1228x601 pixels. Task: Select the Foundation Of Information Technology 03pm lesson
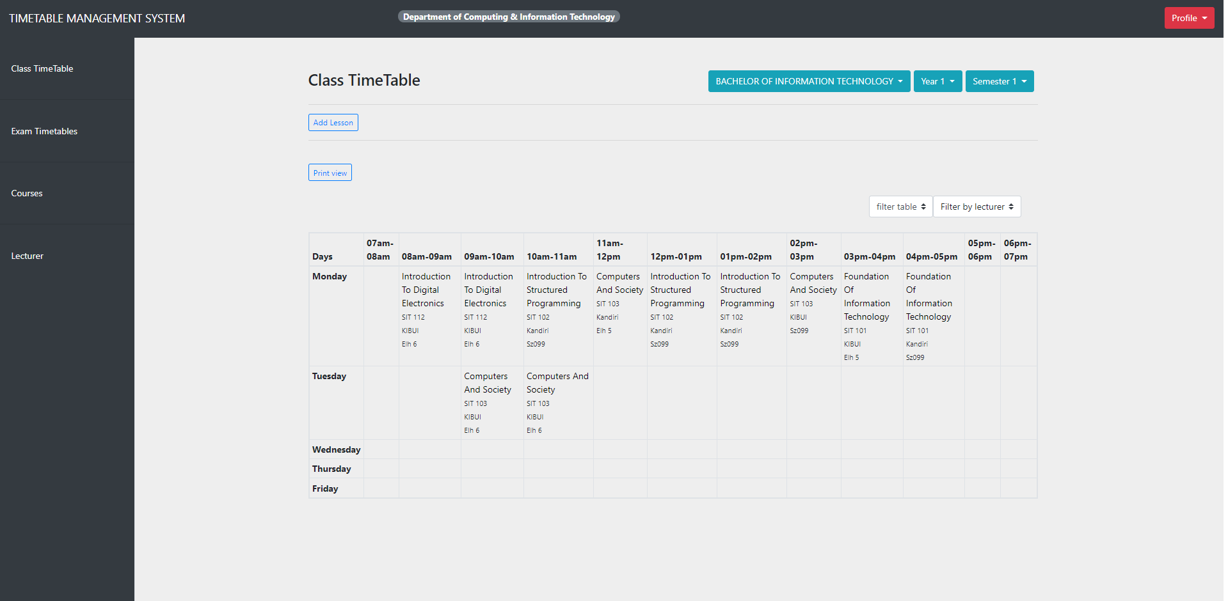tap(870, 316)
